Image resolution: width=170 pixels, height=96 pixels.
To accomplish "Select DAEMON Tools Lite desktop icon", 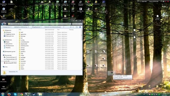I will click(x=4, y=10).
